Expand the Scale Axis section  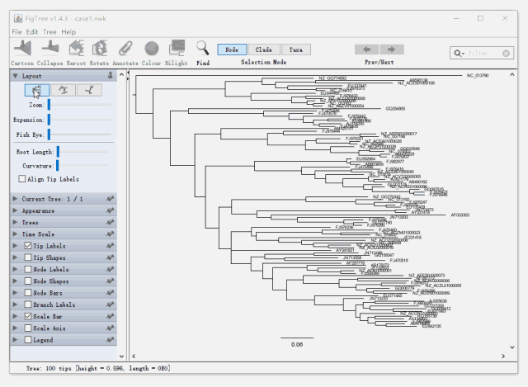[15, 328]
